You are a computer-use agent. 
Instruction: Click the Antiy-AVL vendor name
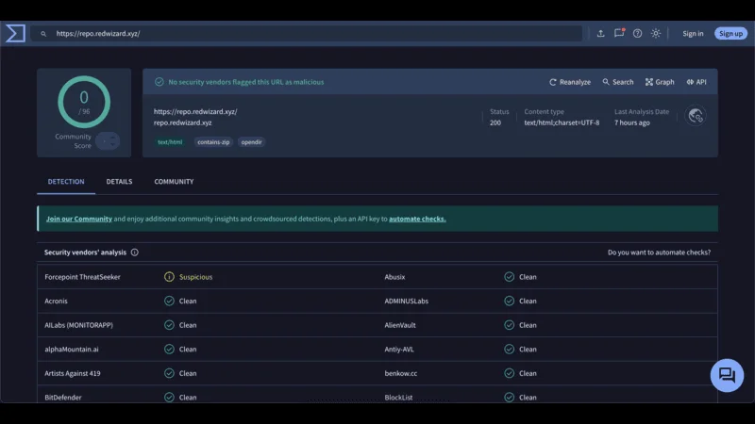[x=398, y=349]
